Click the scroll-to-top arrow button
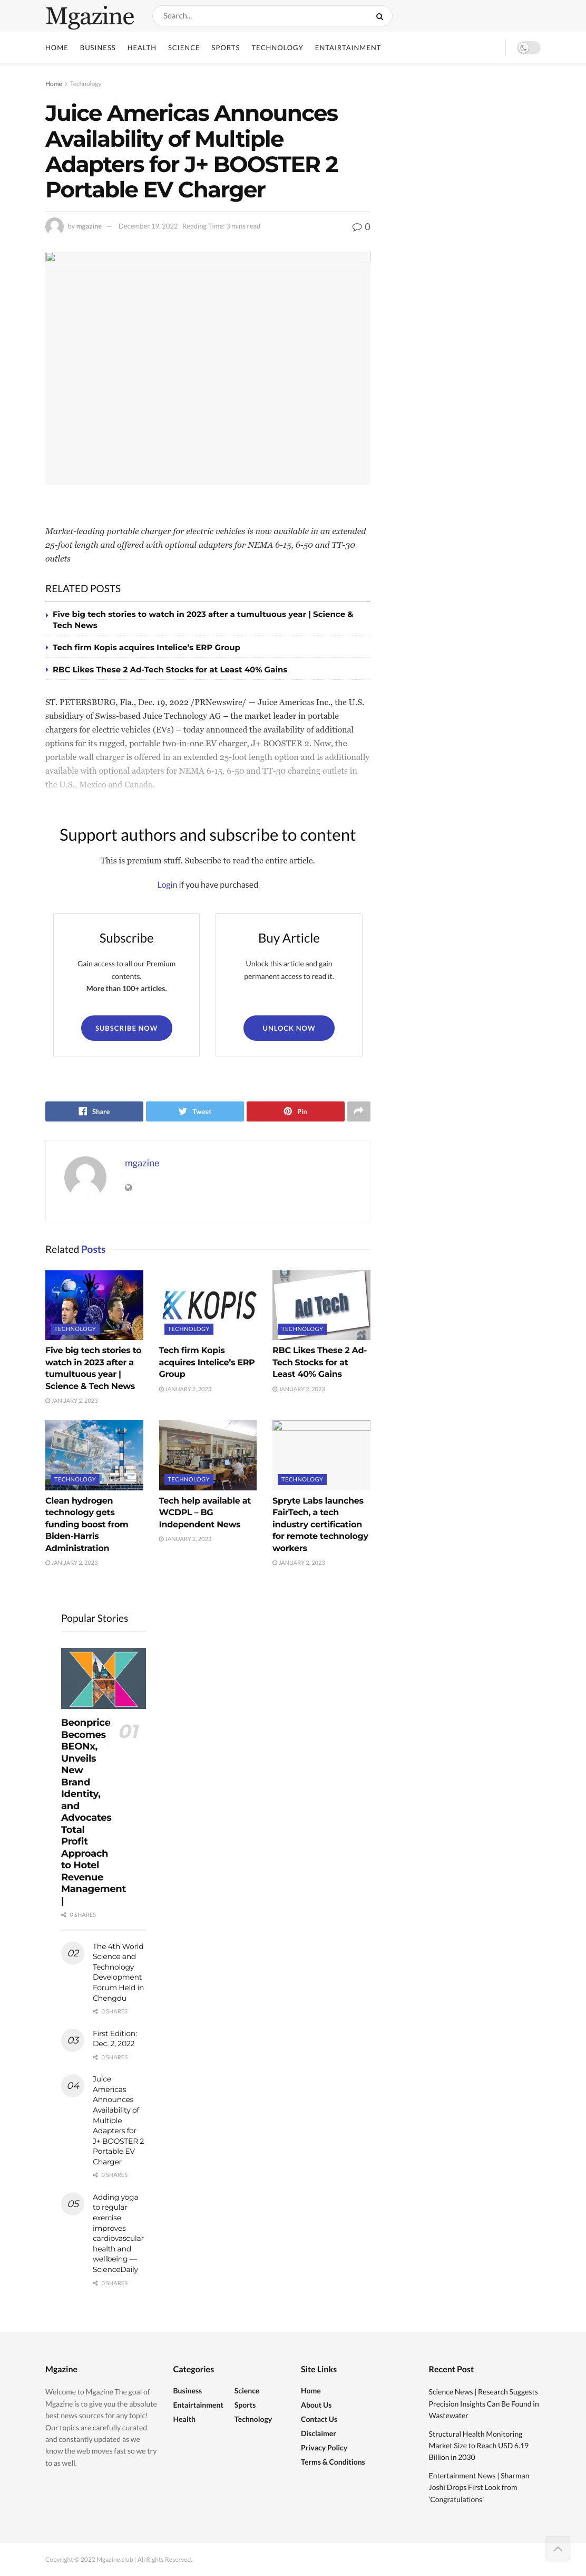 pyautogui.click(x=557, y=2548)
